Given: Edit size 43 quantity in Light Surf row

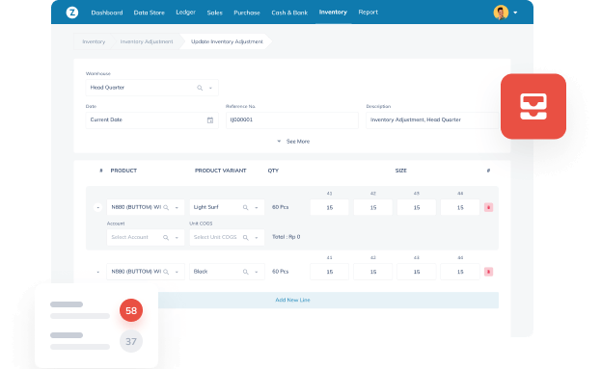Looking at the screenshot, I should click(417, 207).
